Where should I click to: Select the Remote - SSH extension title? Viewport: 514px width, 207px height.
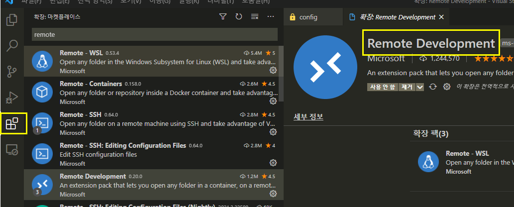(81, 114)
